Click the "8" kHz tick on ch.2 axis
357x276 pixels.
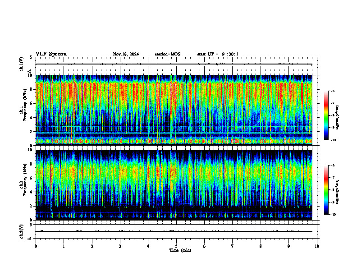coord(32,164)
